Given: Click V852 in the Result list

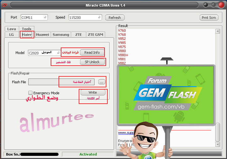Looking at the screenshot, I should (x=122, y=39).
